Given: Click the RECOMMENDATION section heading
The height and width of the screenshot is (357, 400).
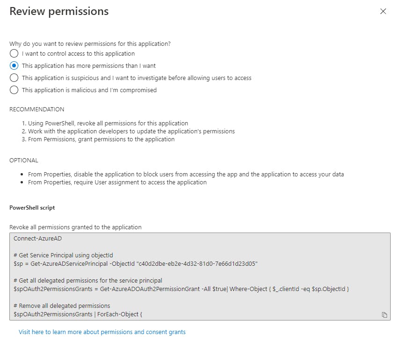Looking at the screenshot, I should click(x=37, y=109).
